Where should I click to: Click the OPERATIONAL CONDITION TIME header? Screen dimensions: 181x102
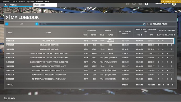point(145,30)
